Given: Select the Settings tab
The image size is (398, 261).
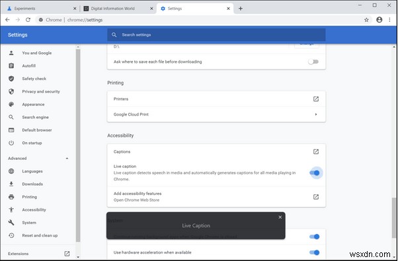Looking at the screenshot, I should click(195, 9).
